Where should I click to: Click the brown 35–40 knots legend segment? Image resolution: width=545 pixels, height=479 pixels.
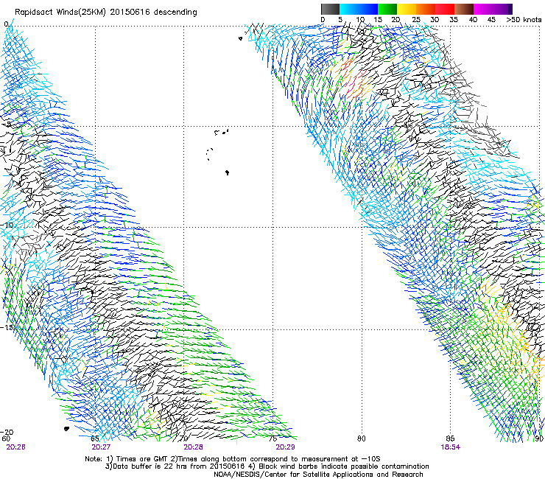(x=464, y=9)
